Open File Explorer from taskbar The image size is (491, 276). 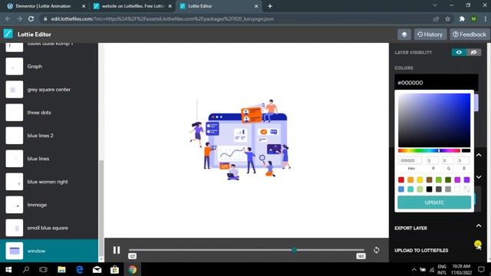[x=61, y=269]
